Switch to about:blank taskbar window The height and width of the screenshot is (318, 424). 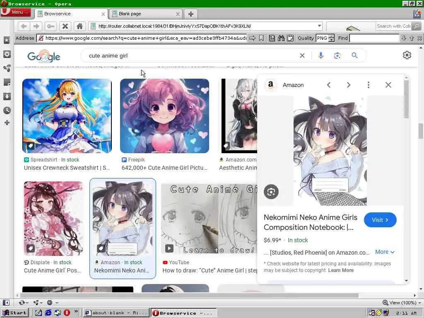coord(116,313)
